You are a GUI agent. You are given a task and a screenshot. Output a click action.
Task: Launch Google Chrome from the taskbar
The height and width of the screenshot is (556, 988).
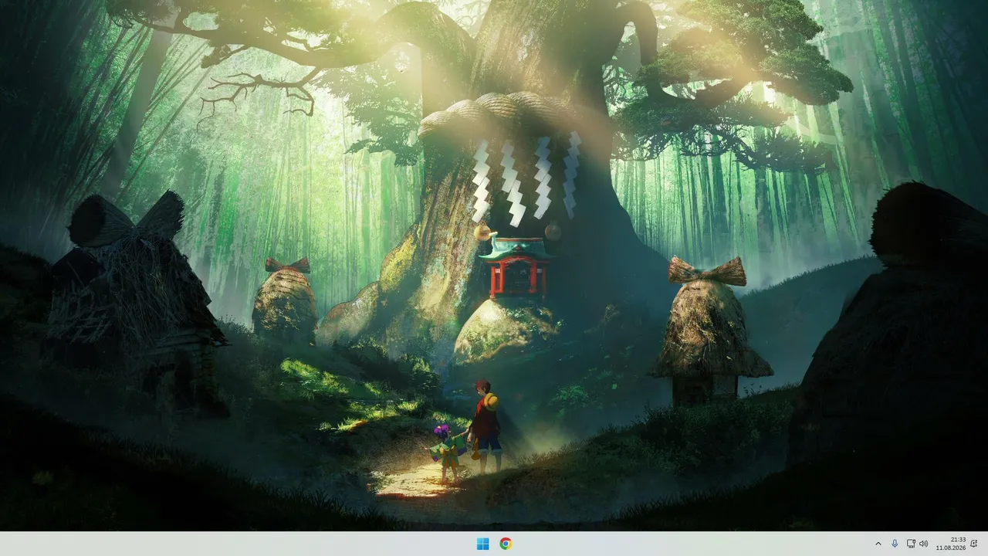(x=506, y=544)
